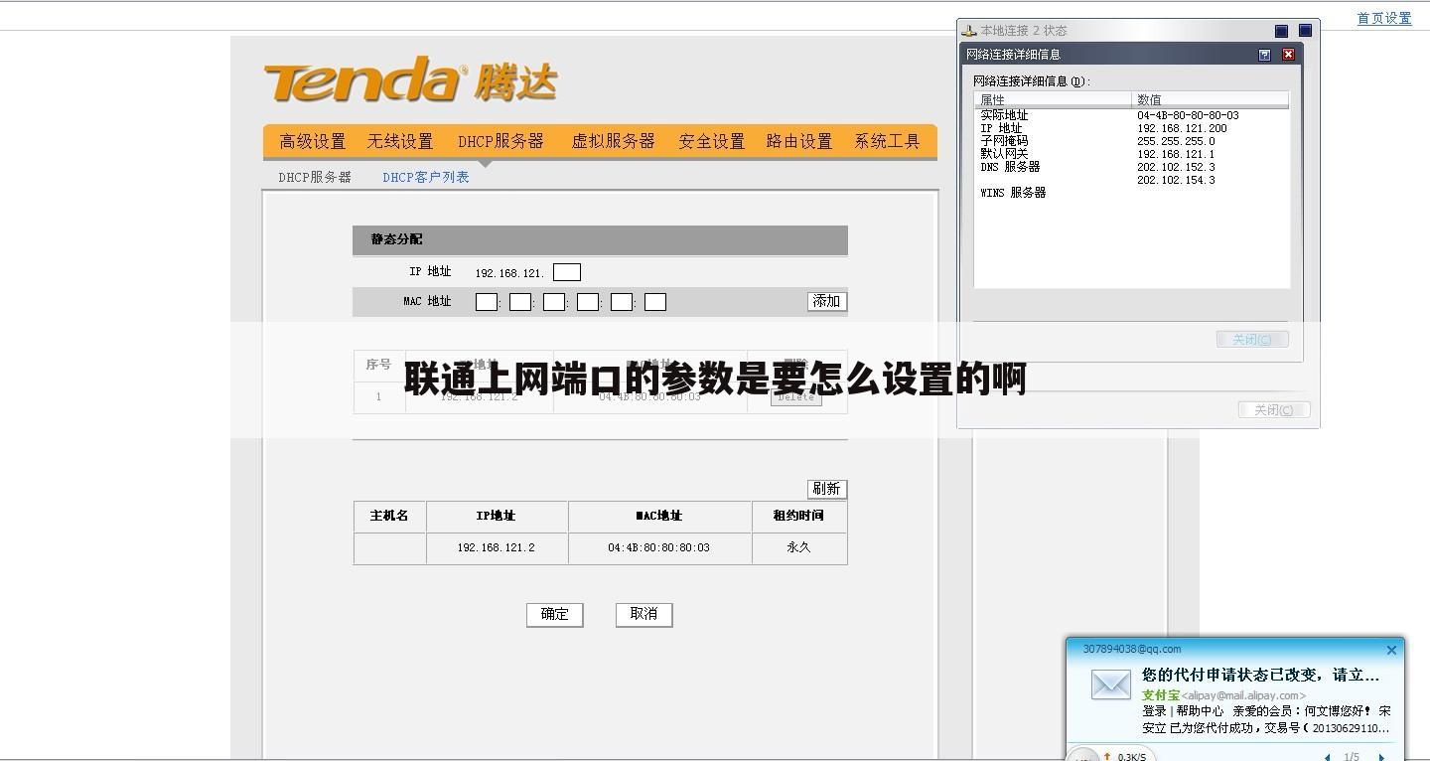Click the MAC地址 column header in the client table
The width and height of the screenshot is (1430, 761).
click(x=659, y=516)
